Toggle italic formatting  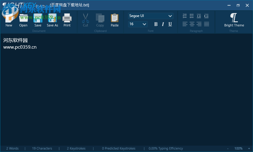point(163,24)
